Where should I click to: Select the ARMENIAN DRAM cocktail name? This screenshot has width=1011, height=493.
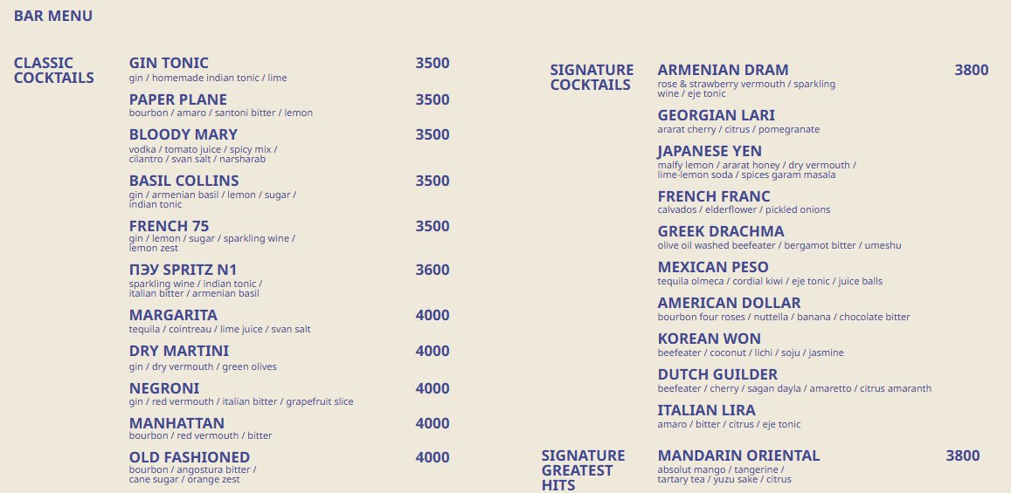coord(723,70)
